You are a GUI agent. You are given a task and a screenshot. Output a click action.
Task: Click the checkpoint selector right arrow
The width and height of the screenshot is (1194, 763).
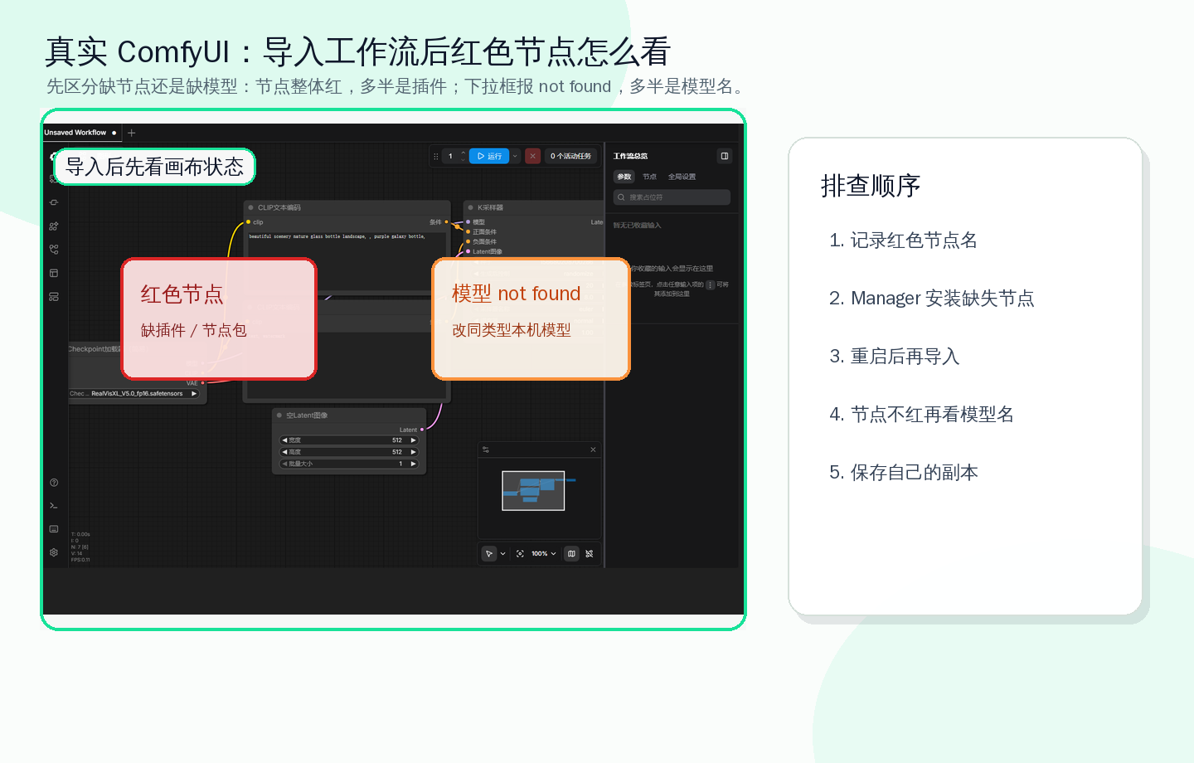coord(194,394)
